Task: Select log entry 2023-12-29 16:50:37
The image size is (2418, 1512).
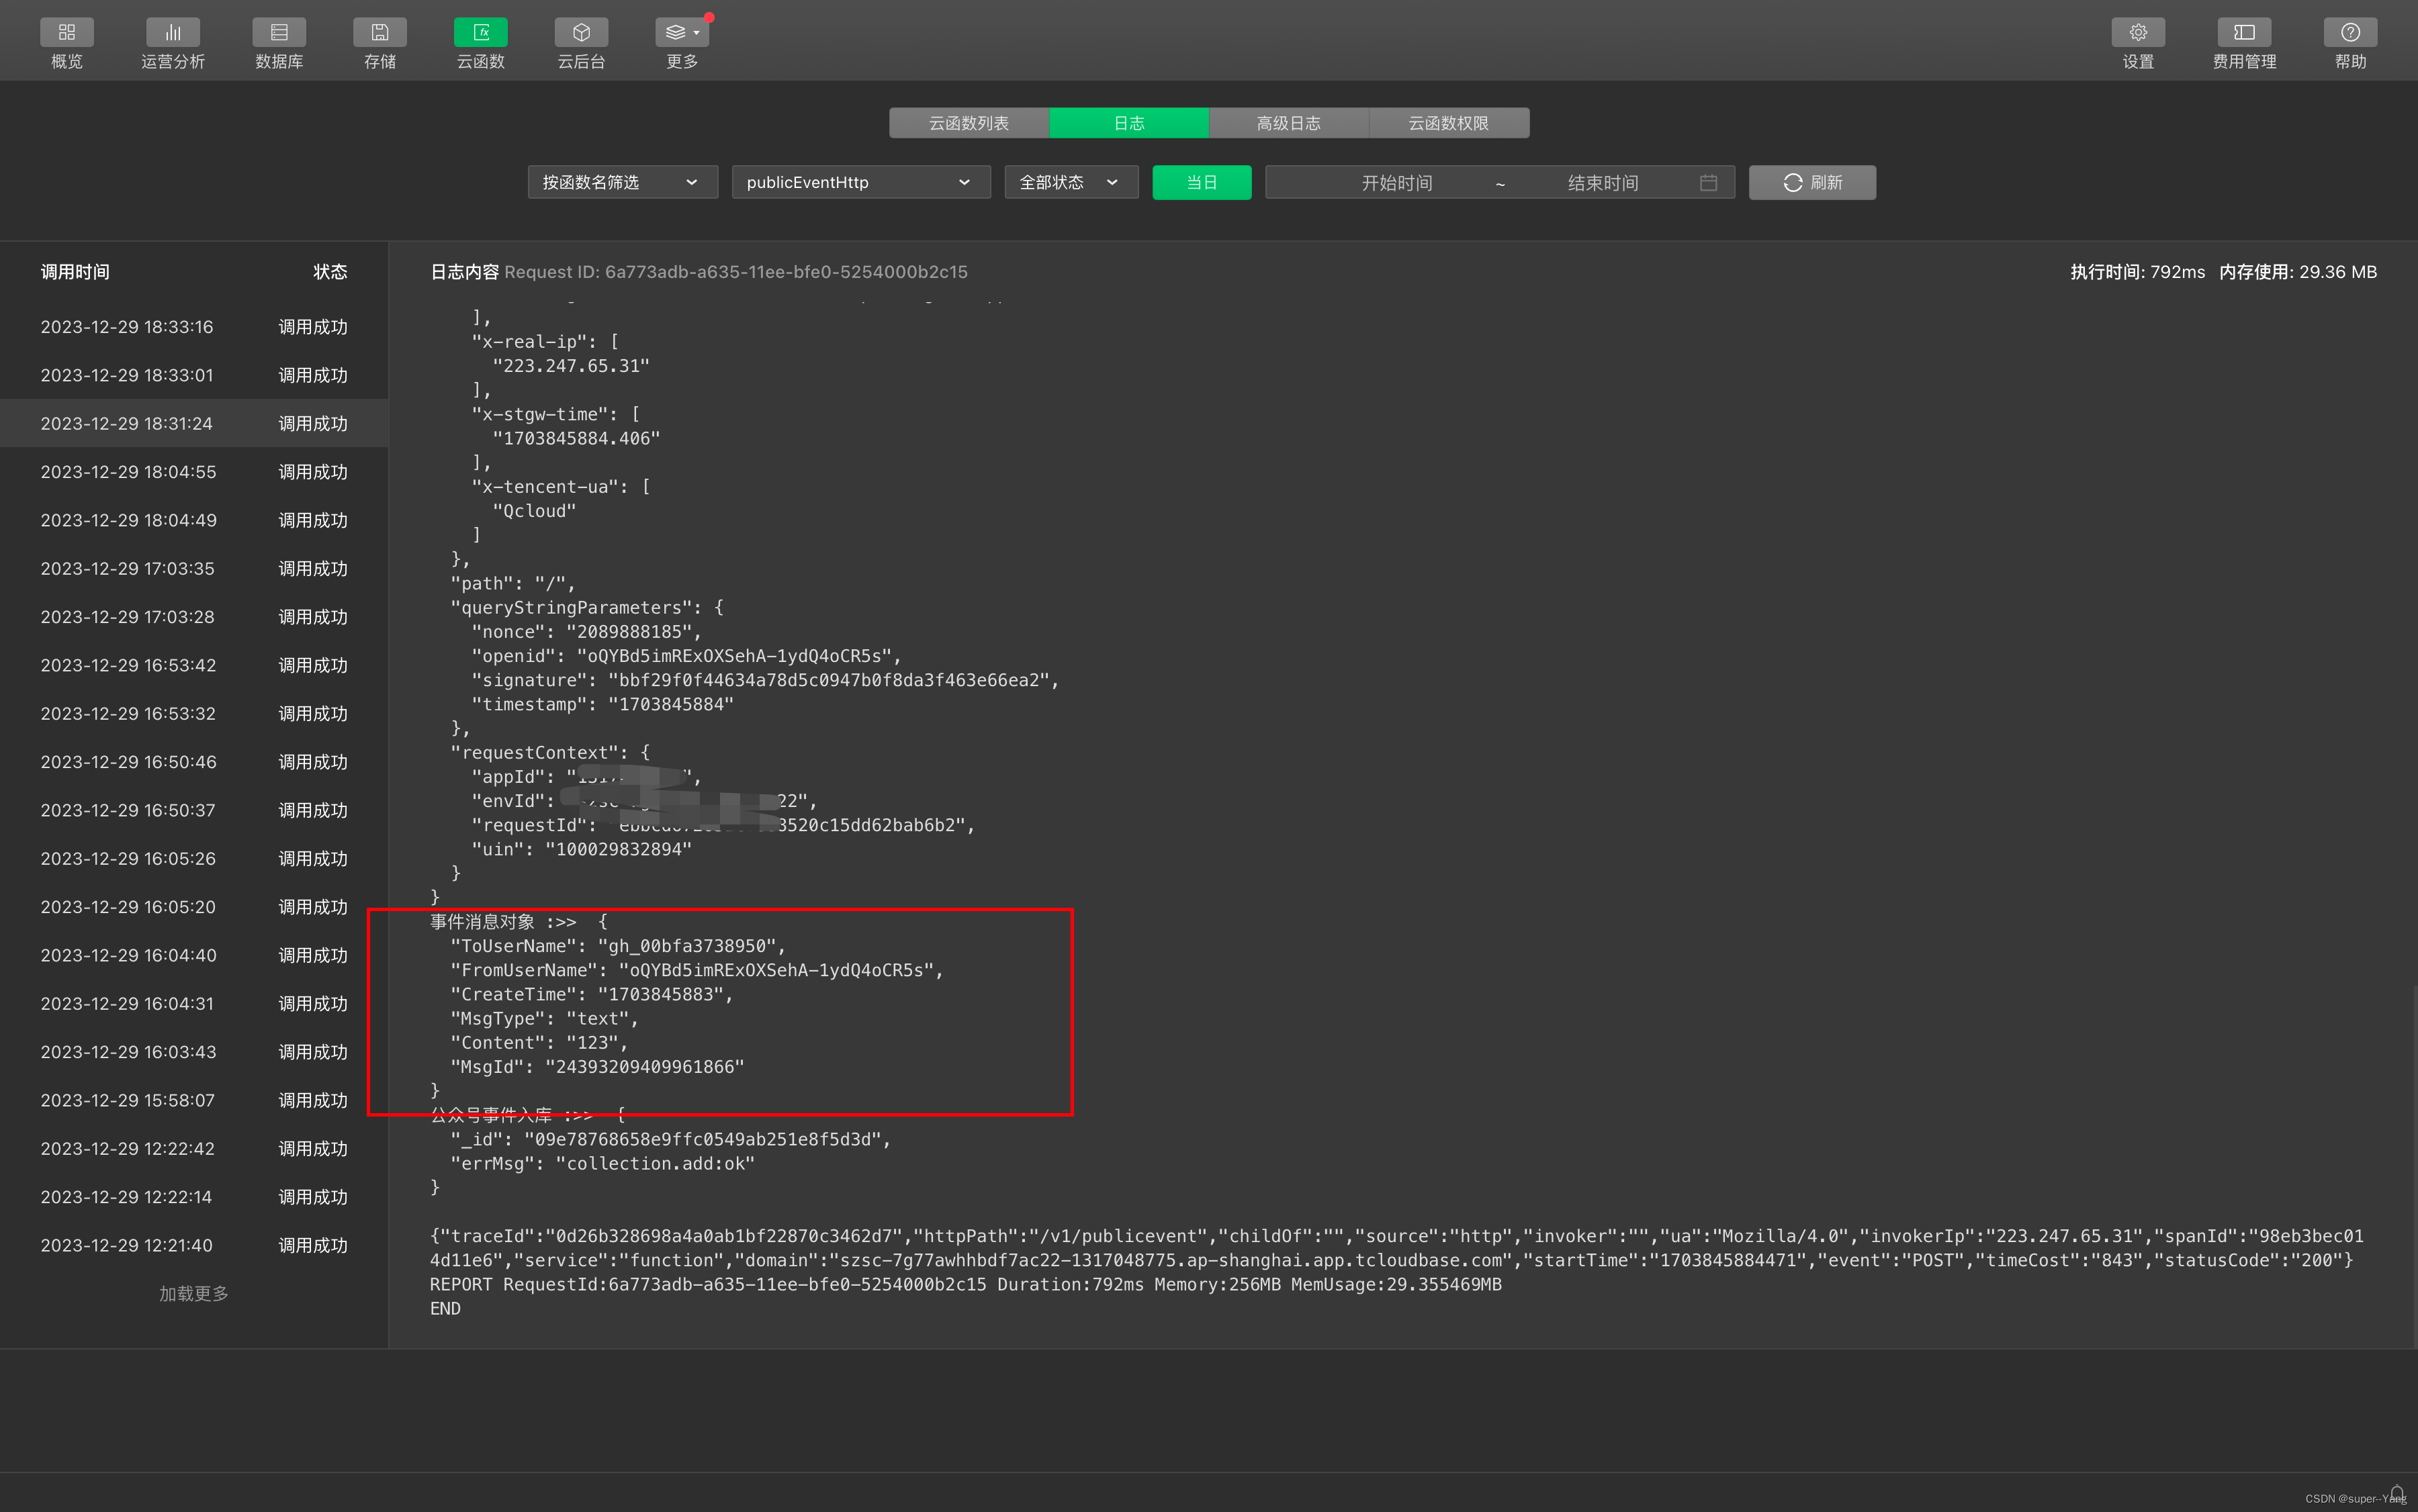Action: (x=194, y=810)
